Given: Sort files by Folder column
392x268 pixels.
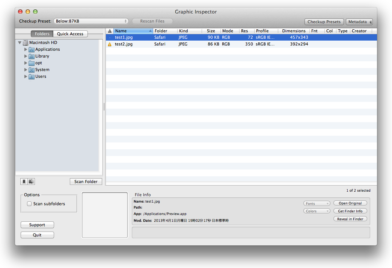Looking at the screenshot, I should point(165,31).
